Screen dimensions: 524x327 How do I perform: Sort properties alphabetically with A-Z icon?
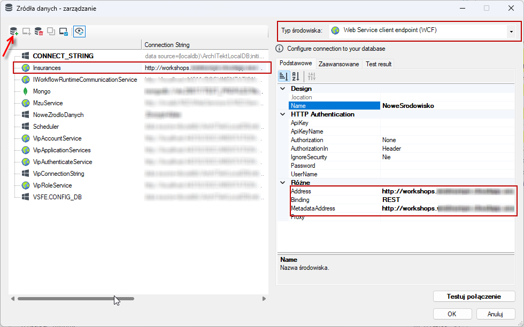(296, 76)
